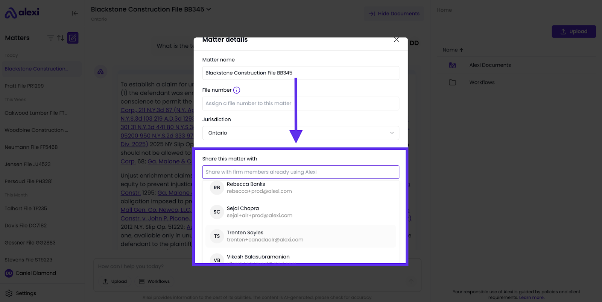Open Persaud File PH3281 matter
Image resolution: width=602 pixels, height=302 pixels.
click(x=29, y=181)
